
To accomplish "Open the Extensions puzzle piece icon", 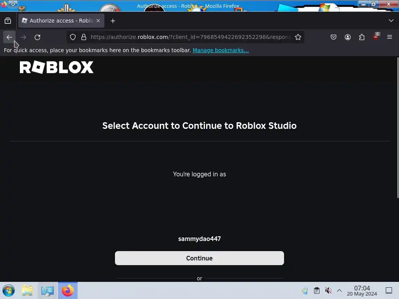I will [x=362, y=37].
